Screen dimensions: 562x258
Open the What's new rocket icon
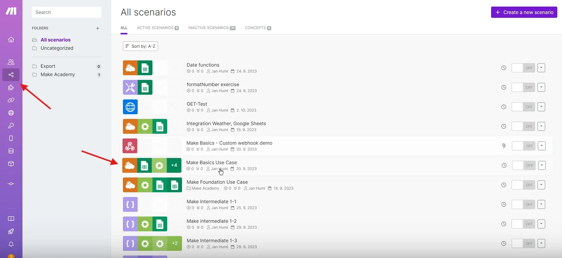(x=11, y=231)
